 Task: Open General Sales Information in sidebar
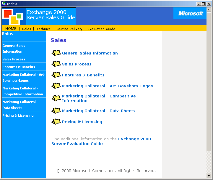pos(14,49)
